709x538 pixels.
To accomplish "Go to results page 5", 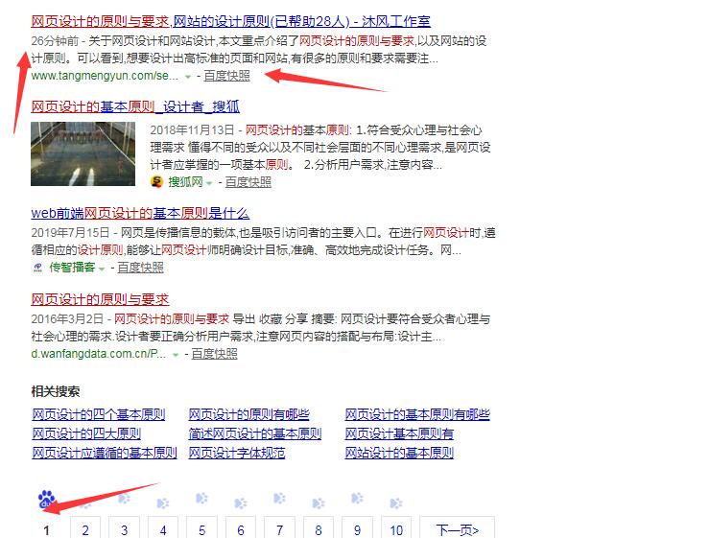I will pyautogui.click(x=202, y=529).
